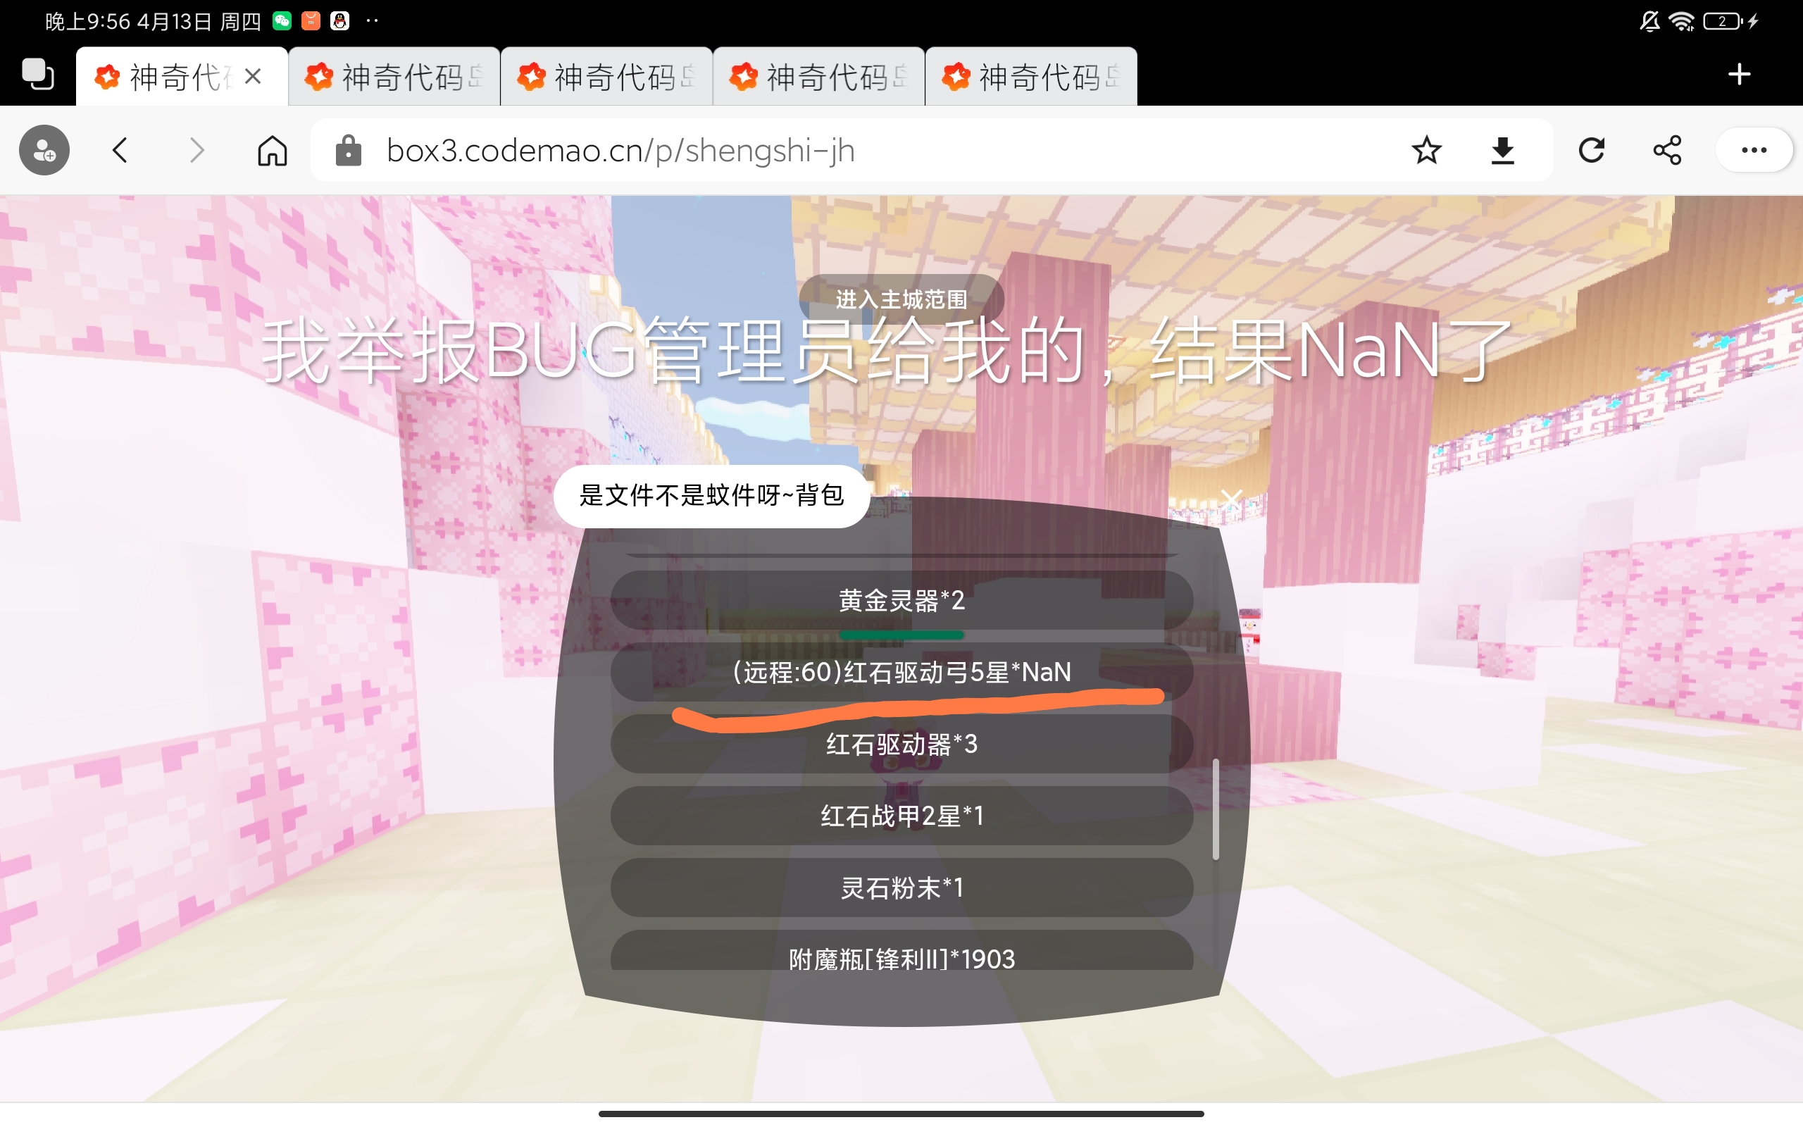Image resolution: width=1803 pixels, height=1127 pixels.
Task: Select the 红石战甲2星*1 inventory item
Action: [x=901, y=816]
